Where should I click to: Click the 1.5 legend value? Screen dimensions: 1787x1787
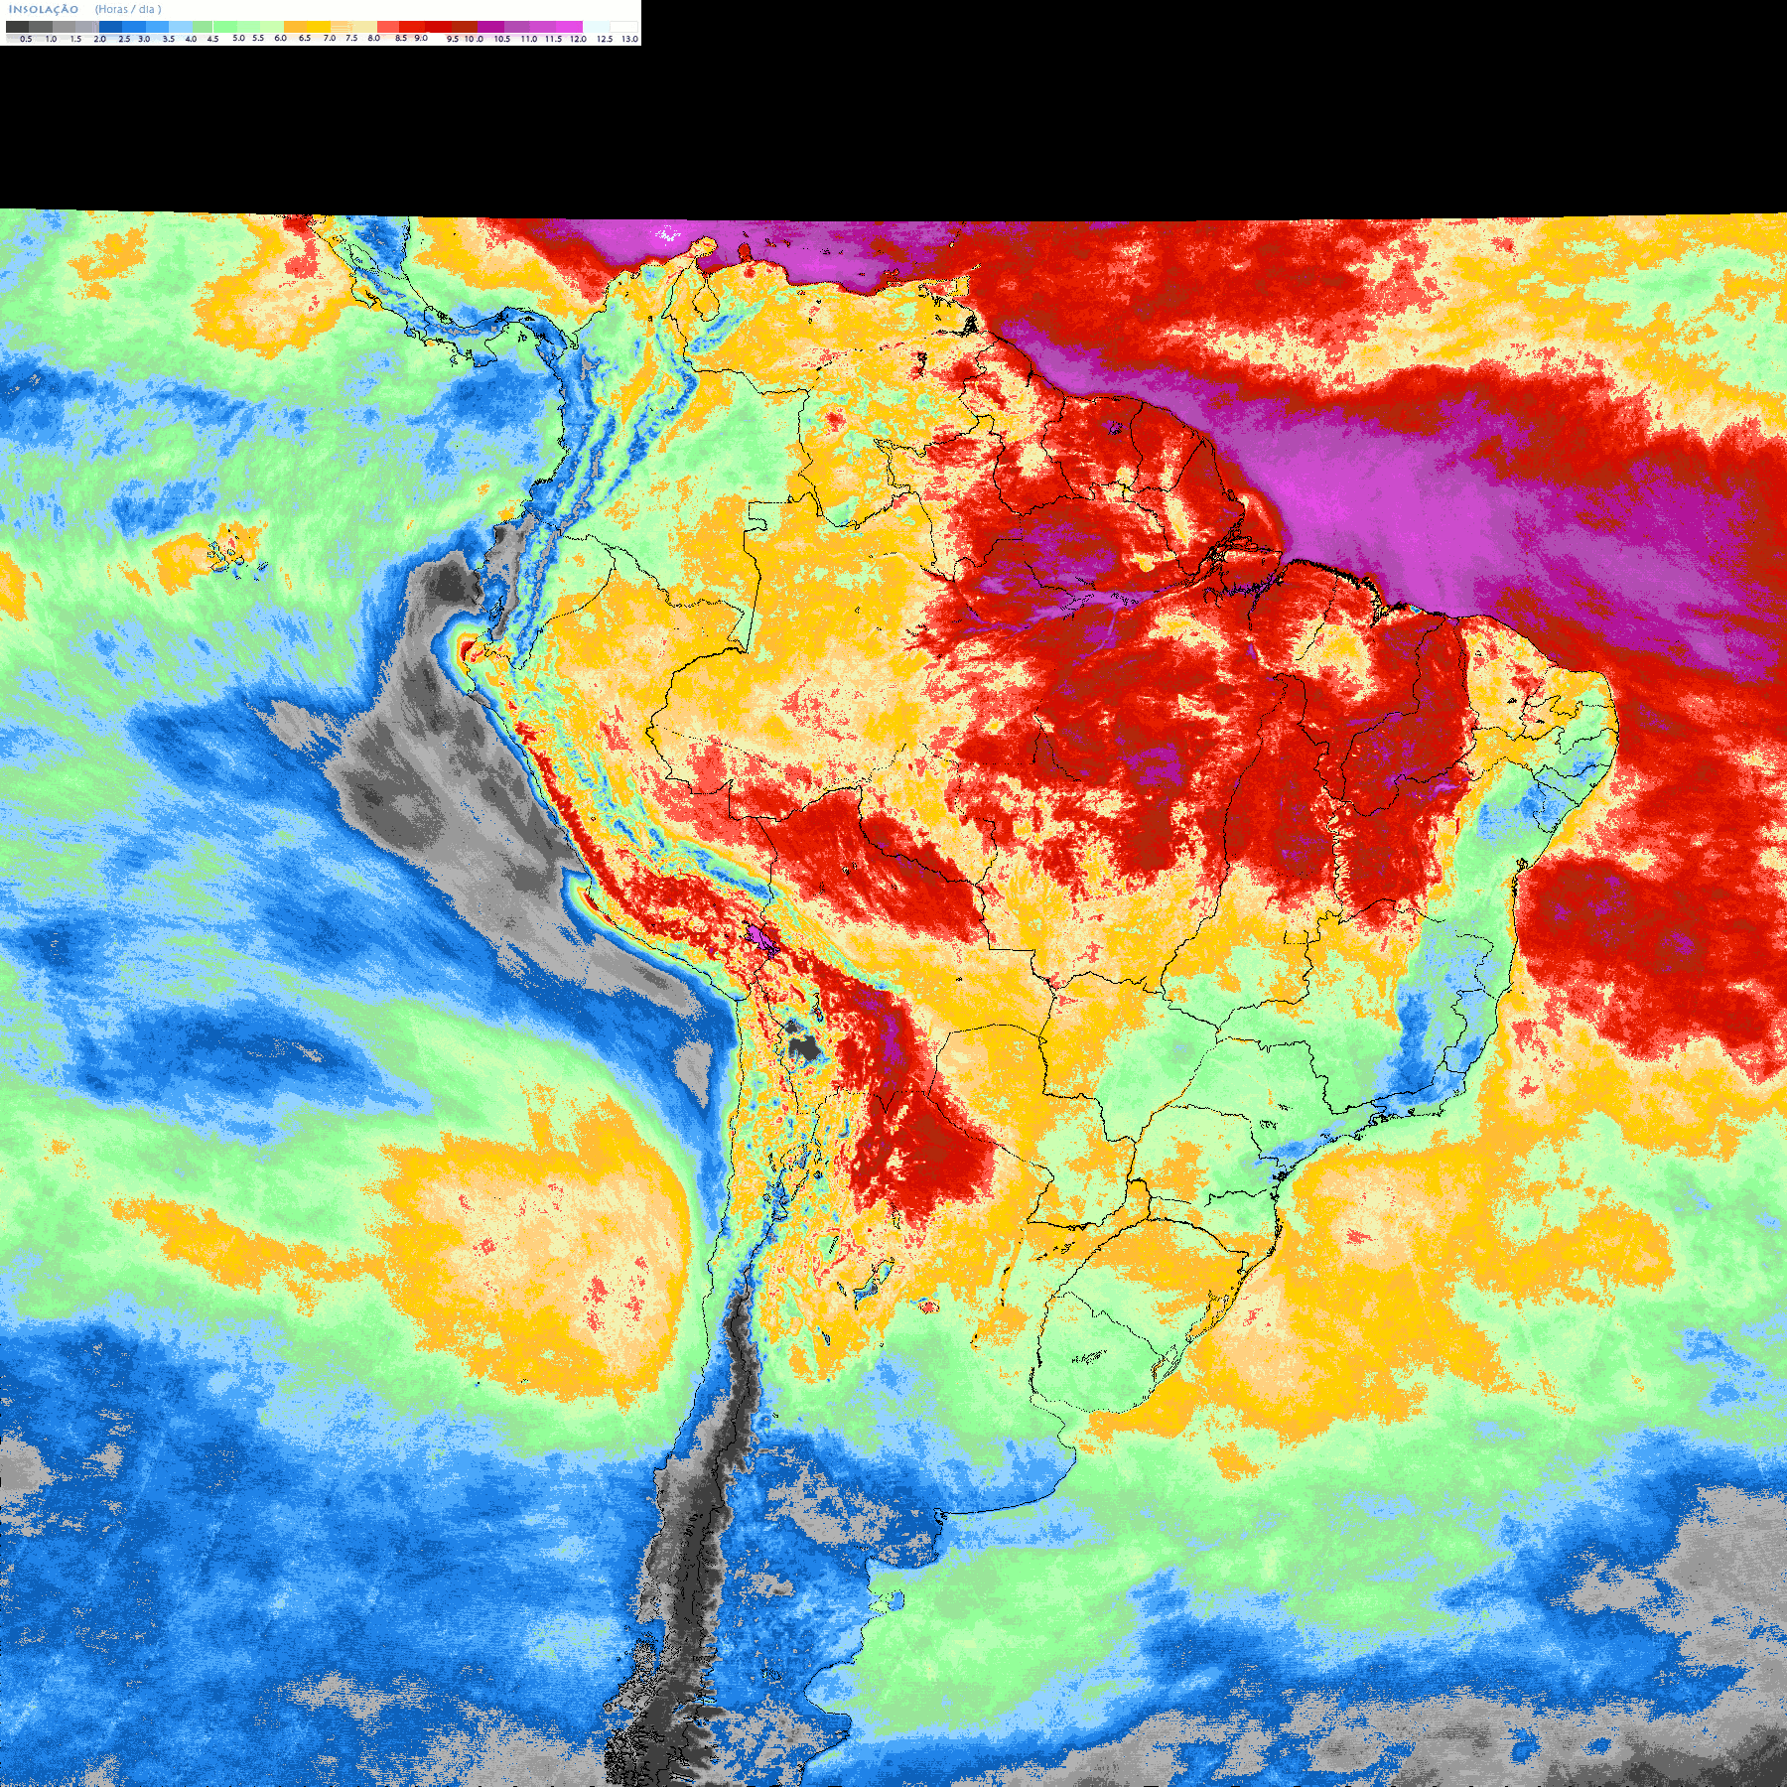click(x=75, y=39)
